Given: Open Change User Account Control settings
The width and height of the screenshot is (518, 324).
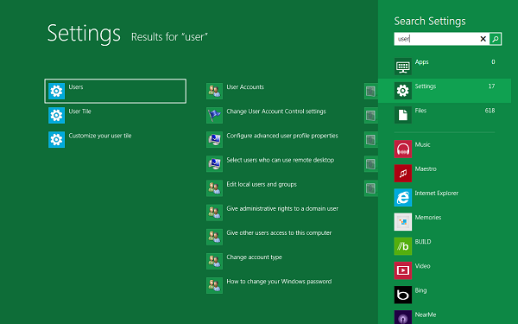Looking at the screenshot, I should pyautogui.click(x=276, y=111).
